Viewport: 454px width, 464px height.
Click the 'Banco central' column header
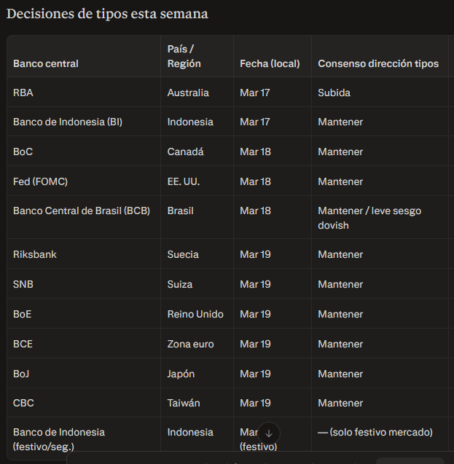click(x=45, y=63)
